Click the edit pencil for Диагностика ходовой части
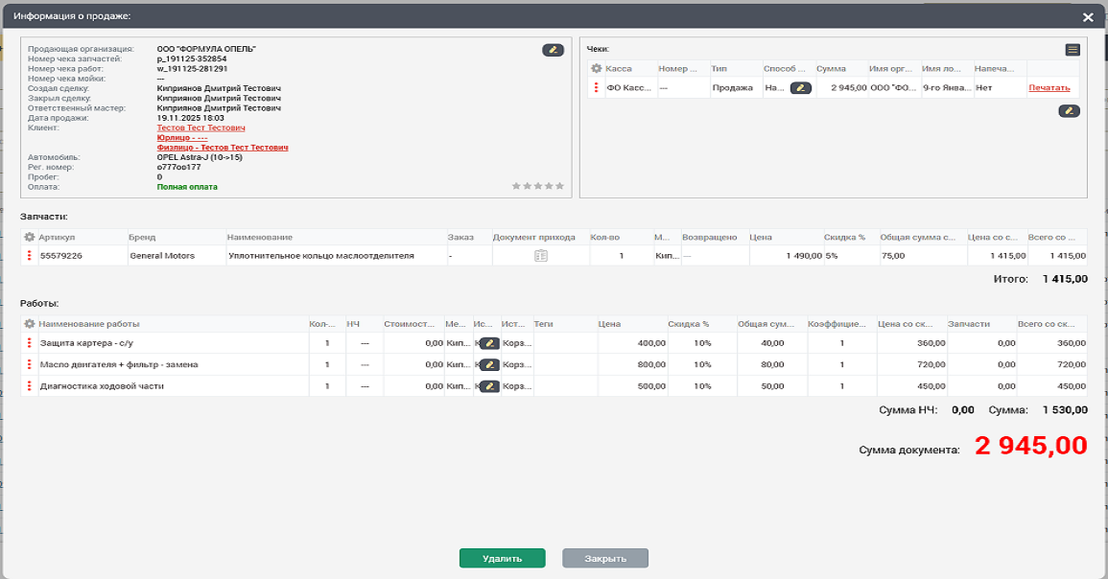The image size is (1108, 579). tap(489, 386)
